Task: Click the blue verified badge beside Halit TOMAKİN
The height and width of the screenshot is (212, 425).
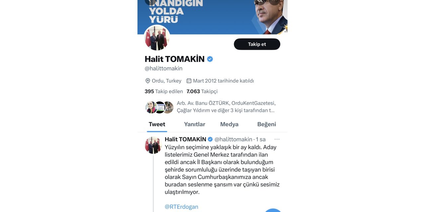Action: [x=210, y=59]
